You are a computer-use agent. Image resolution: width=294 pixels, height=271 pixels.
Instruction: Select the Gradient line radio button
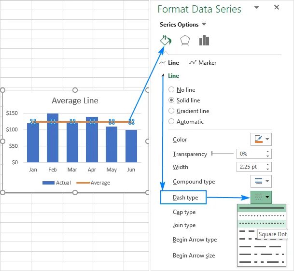click(171, 111)
